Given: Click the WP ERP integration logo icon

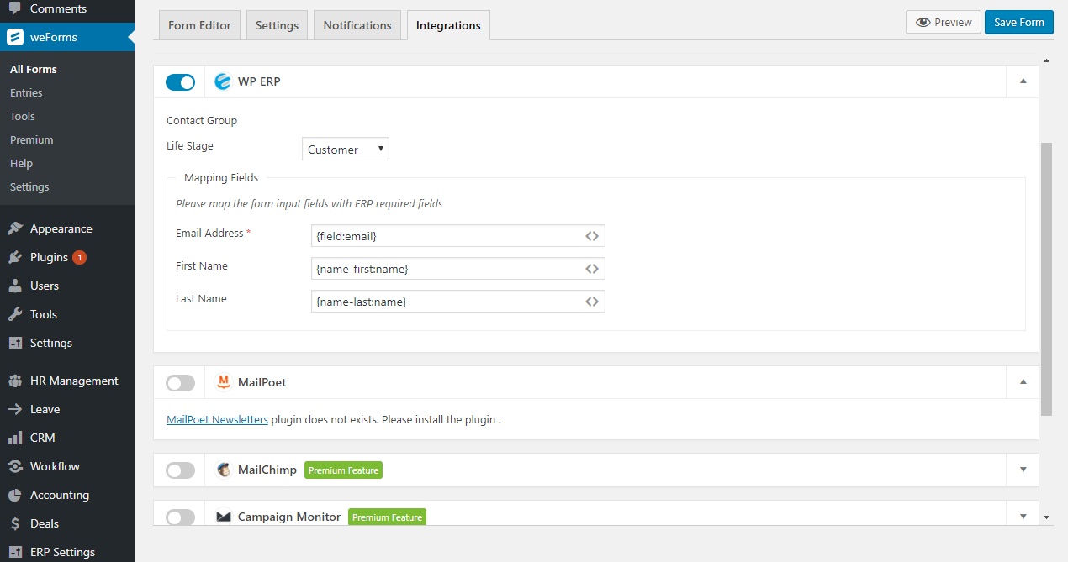Looking at the screenshot, I should pos(223,81).
